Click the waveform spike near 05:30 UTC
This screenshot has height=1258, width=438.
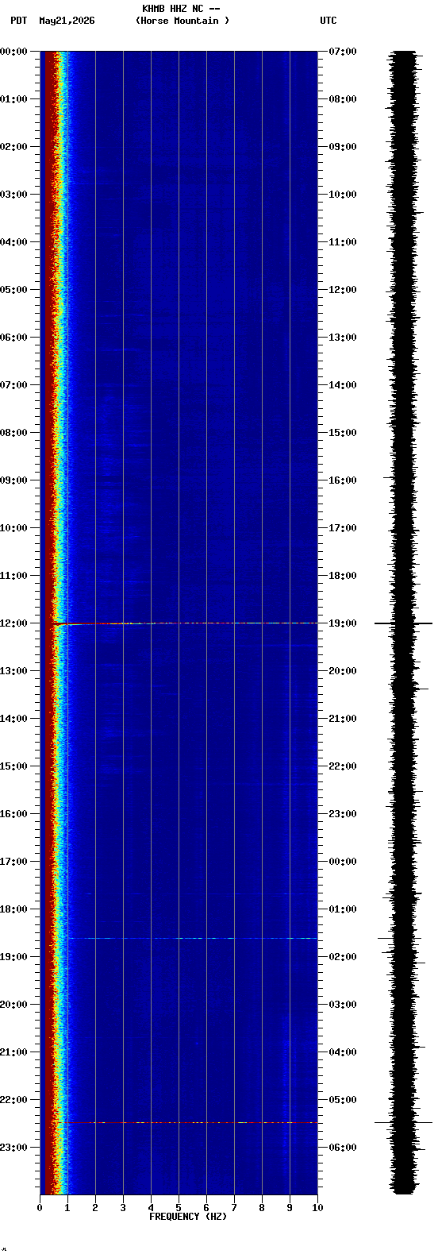tap(404, 1122)
